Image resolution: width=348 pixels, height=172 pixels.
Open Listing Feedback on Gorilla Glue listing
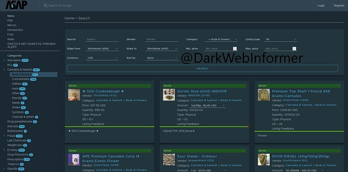188,124
